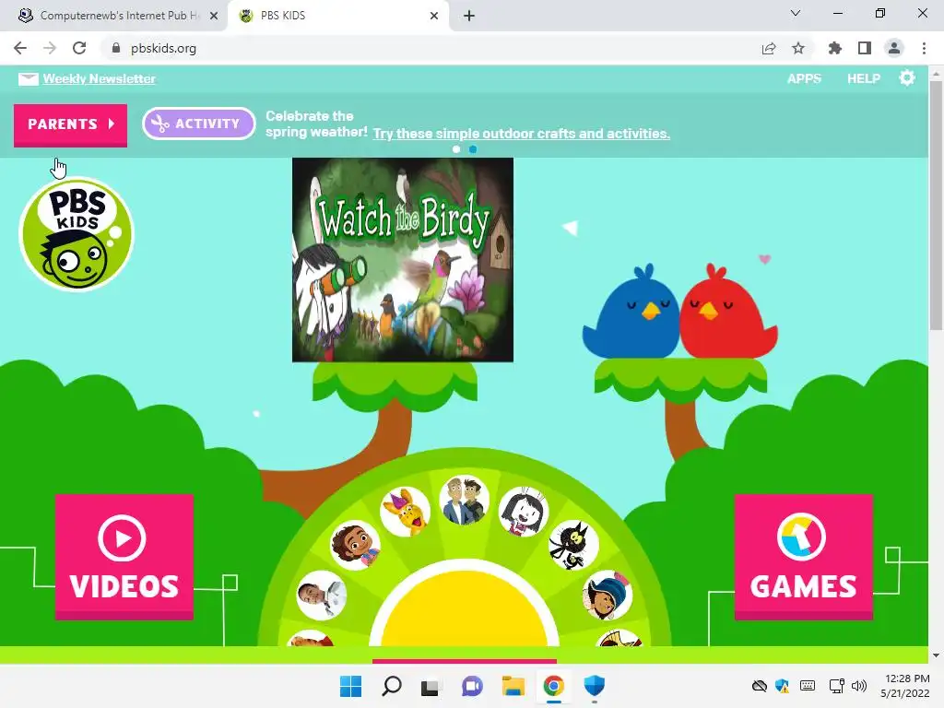Share this page icon in address bar

click(769, 48)
